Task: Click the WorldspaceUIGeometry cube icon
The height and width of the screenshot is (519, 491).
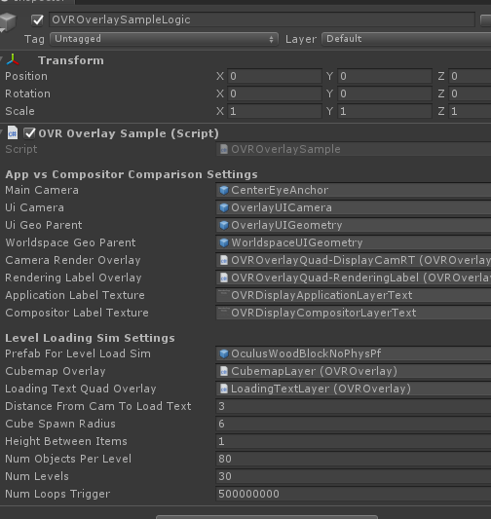Action: (x=224, y=242)
